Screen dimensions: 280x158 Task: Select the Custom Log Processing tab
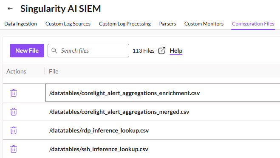pos(125,24)
